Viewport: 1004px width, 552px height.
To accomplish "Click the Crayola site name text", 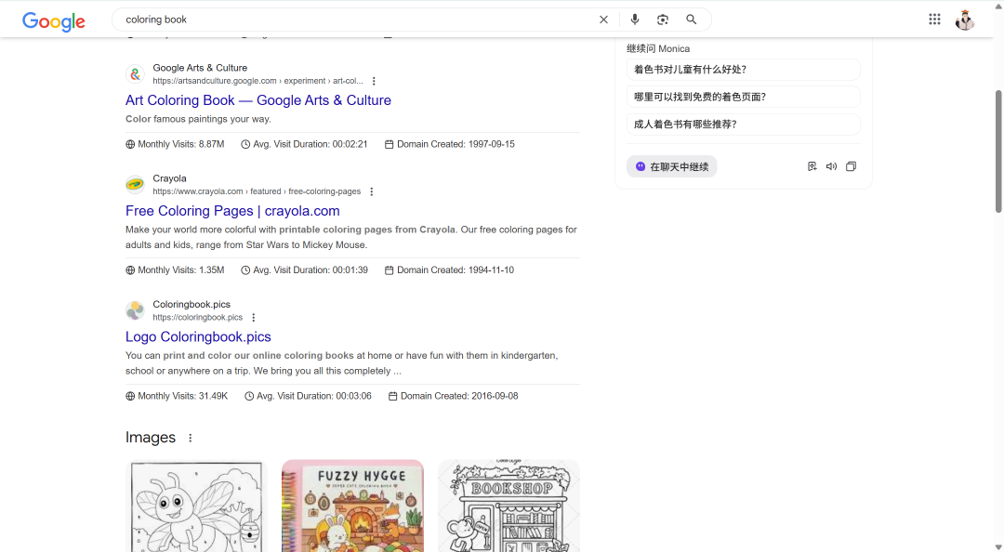I will tap(170, 178).
